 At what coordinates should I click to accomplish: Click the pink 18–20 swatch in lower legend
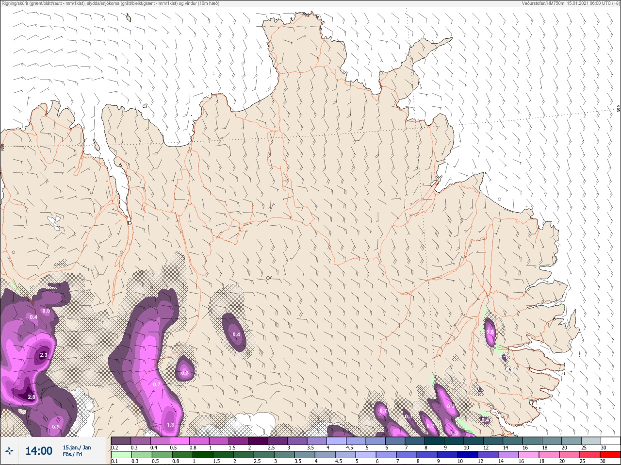click(x=549, y=455)
